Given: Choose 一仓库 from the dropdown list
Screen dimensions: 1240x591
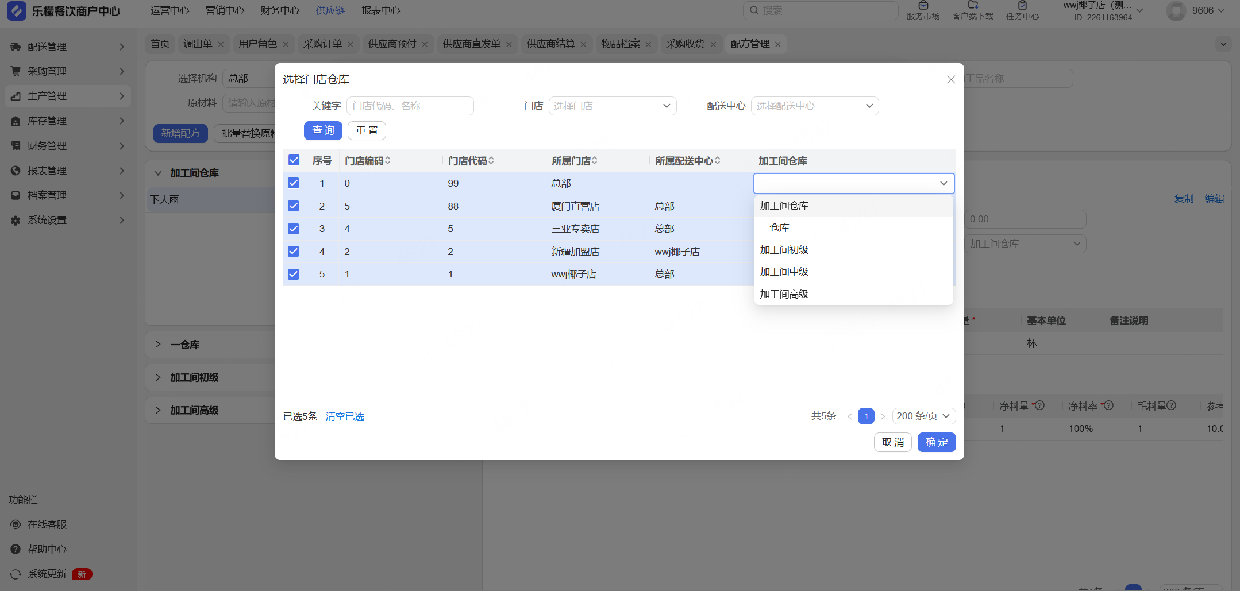Looking at the screenshot, I should pyautogui.click(x=854, y=227).
